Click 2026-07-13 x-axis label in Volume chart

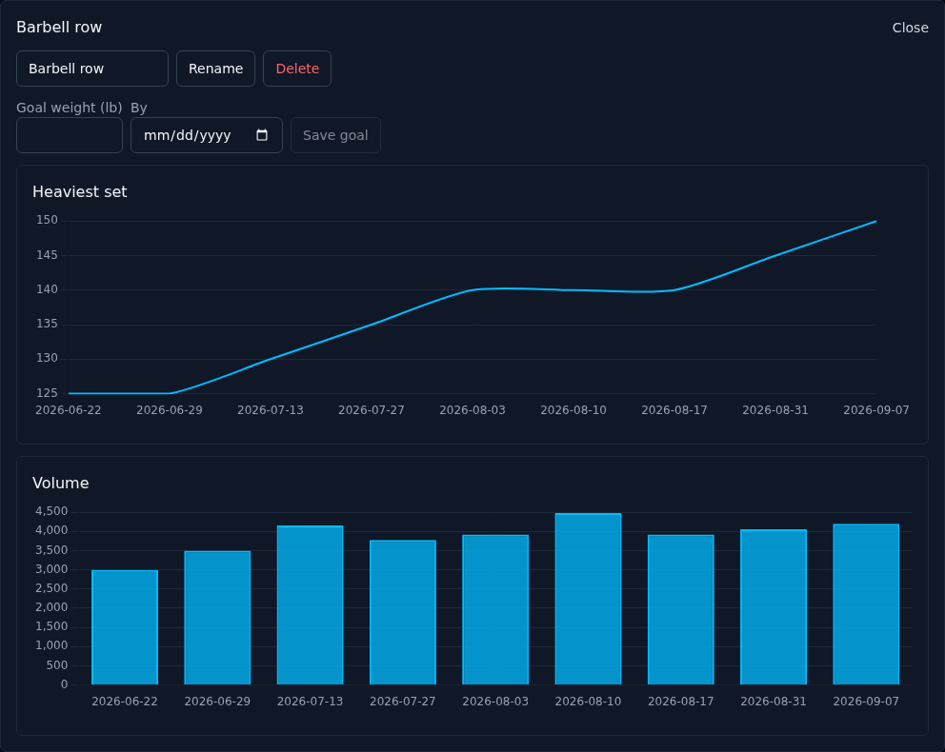tap(311, 702)
